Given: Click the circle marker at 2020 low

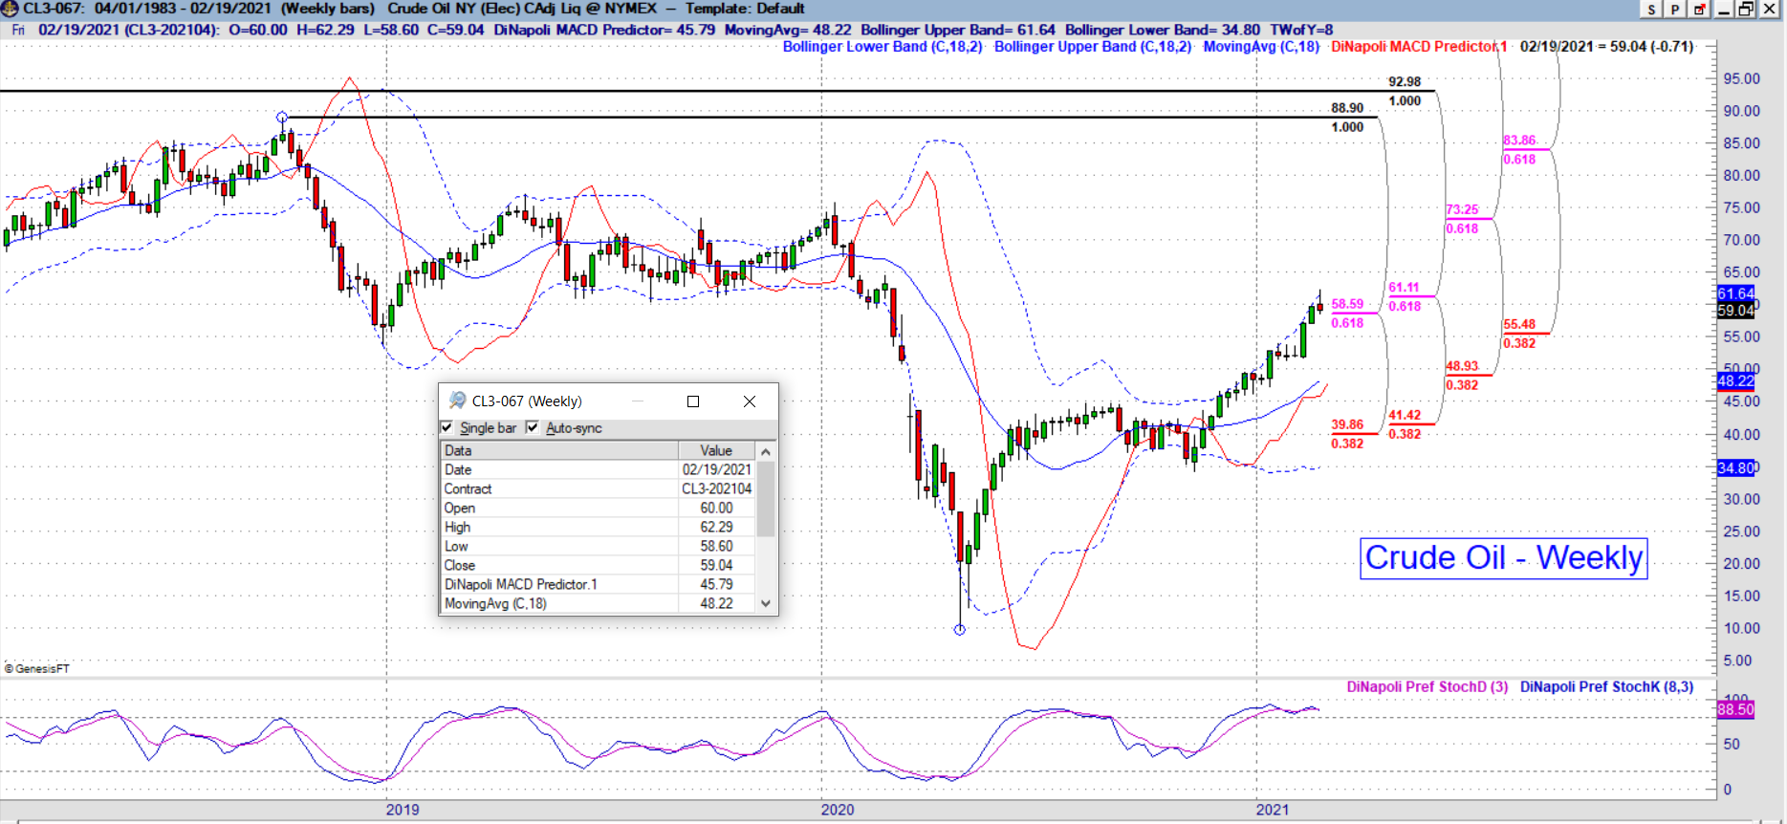Looking at the screenshot, I should coord(960,629).
